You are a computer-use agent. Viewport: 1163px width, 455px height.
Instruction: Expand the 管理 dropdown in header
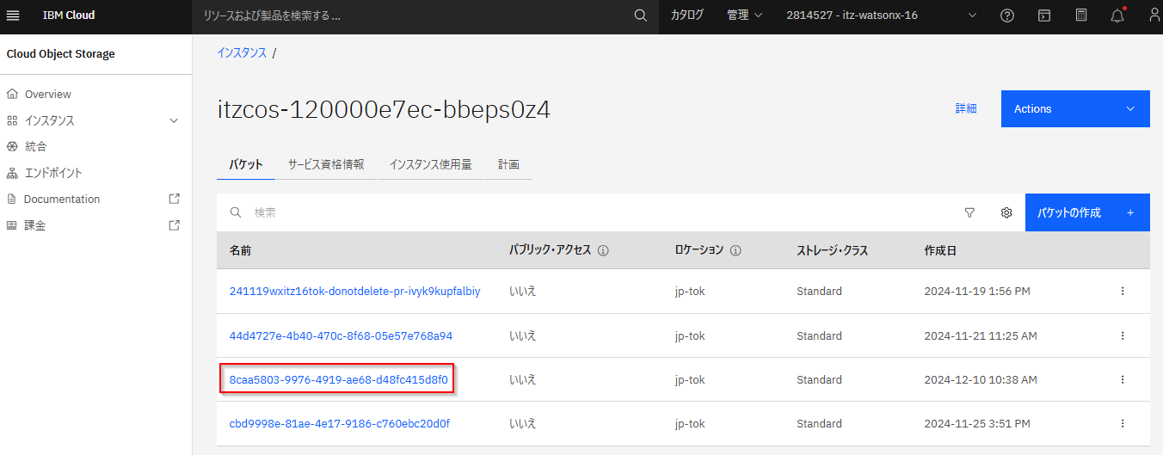tap(744, 15)
